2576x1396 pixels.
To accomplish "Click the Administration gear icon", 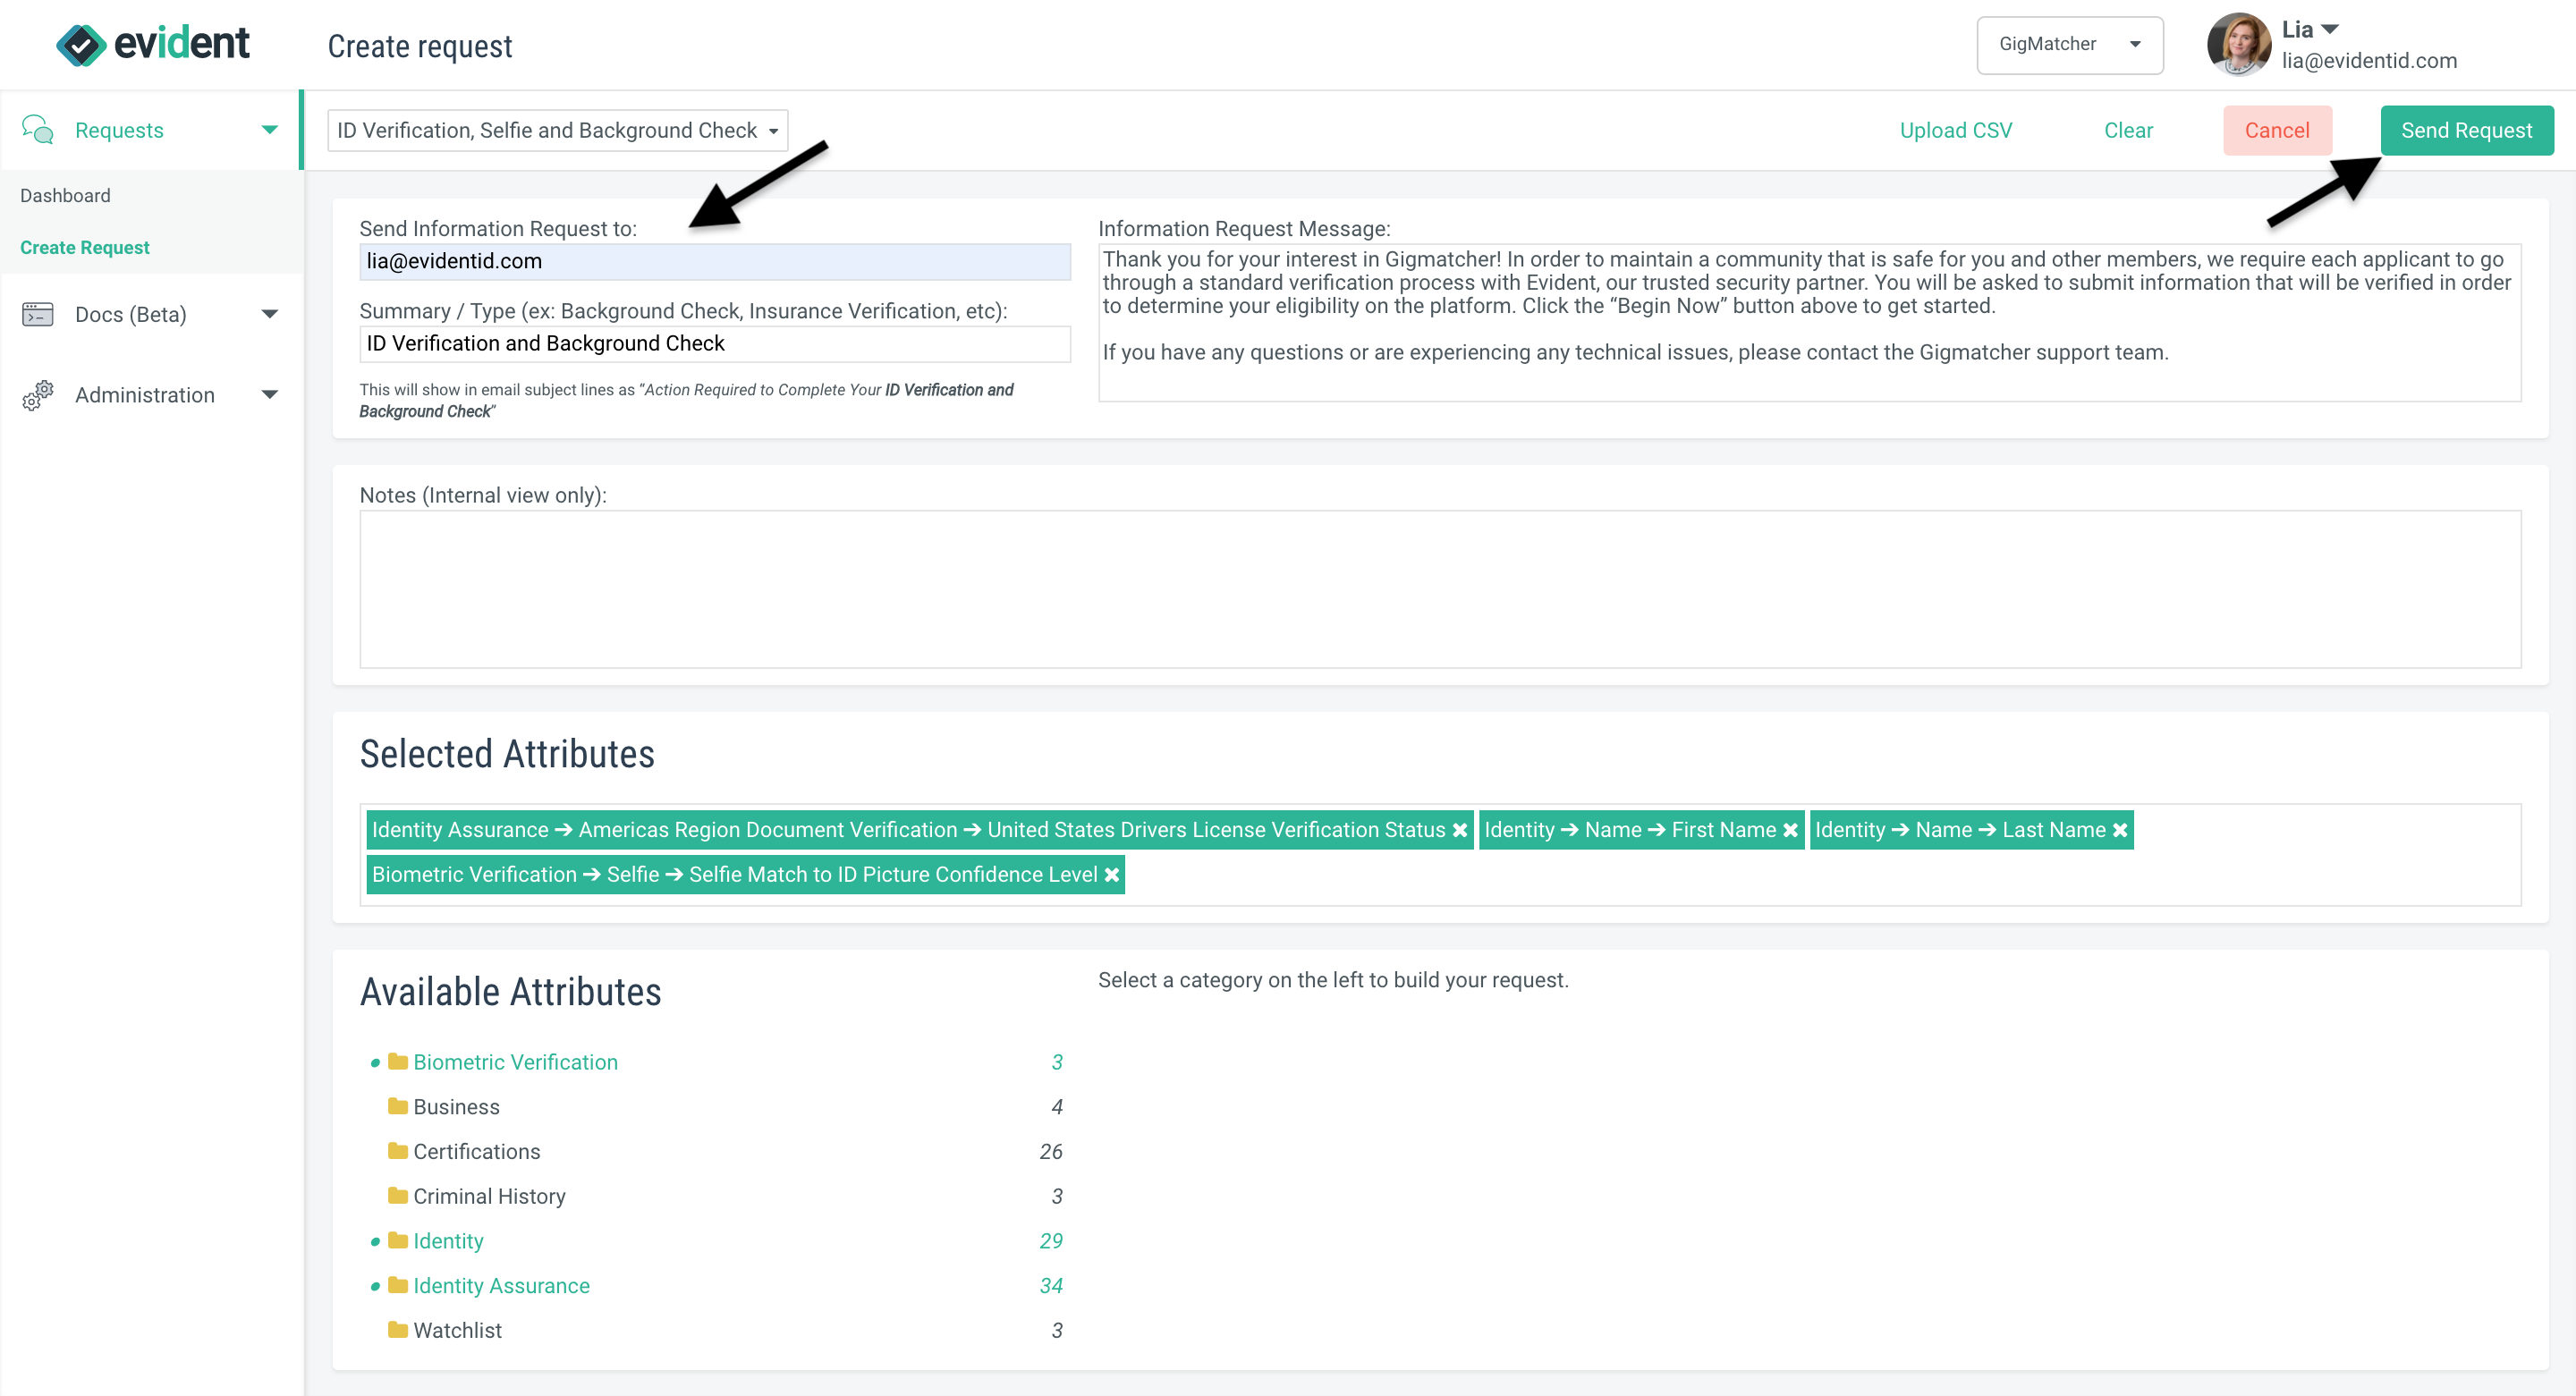I will click(x=37, y=395).
